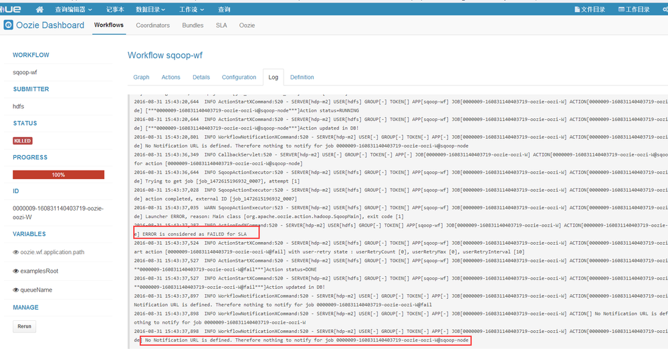Click the 'Trying to get job' log line

coord(217,181)
